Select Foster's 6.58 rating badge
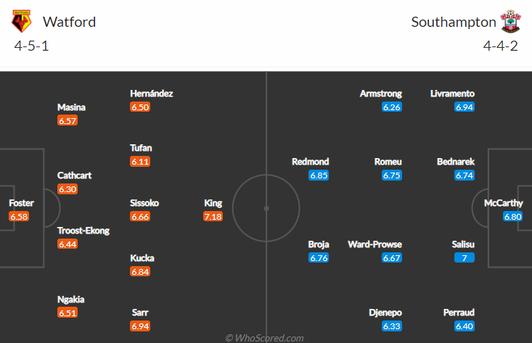 20,217
